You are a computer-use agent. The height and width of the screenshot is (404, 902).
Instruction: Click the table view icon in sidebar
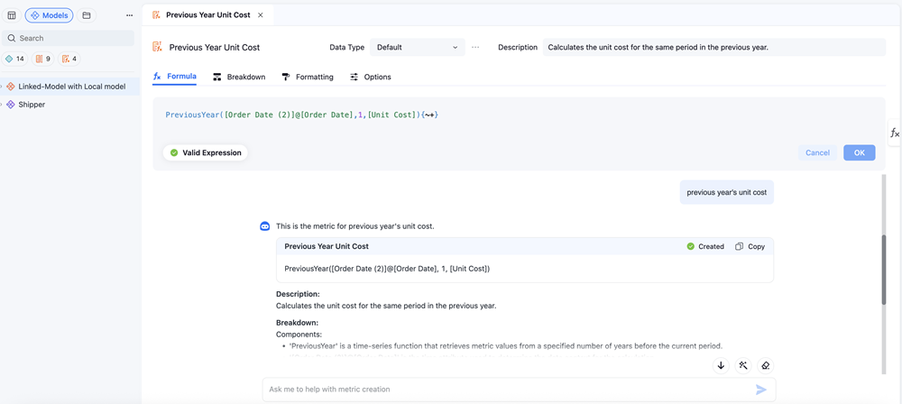tap(12, 15)
